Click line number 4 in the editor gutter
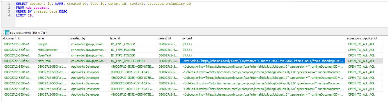This screenshot has height=102, width=388. tap(9, 15)
